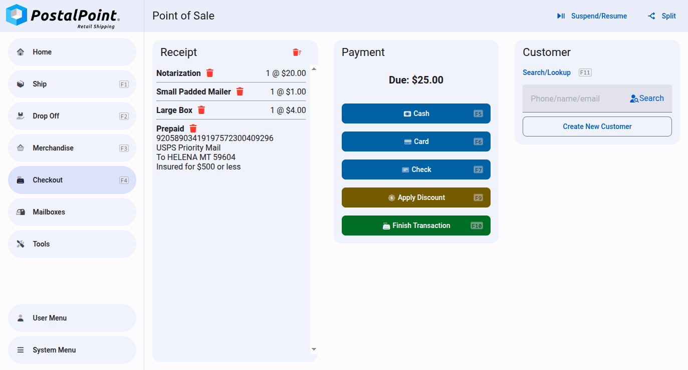This screenshot has height=370, width=688.
Task: Click Suspend/Resume transaction
Action: coord(592,16)
